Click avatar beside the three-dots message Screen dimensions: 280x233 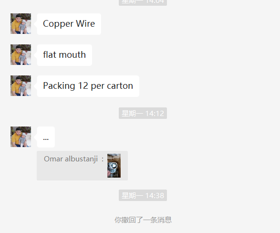click(x=21, y=137)
